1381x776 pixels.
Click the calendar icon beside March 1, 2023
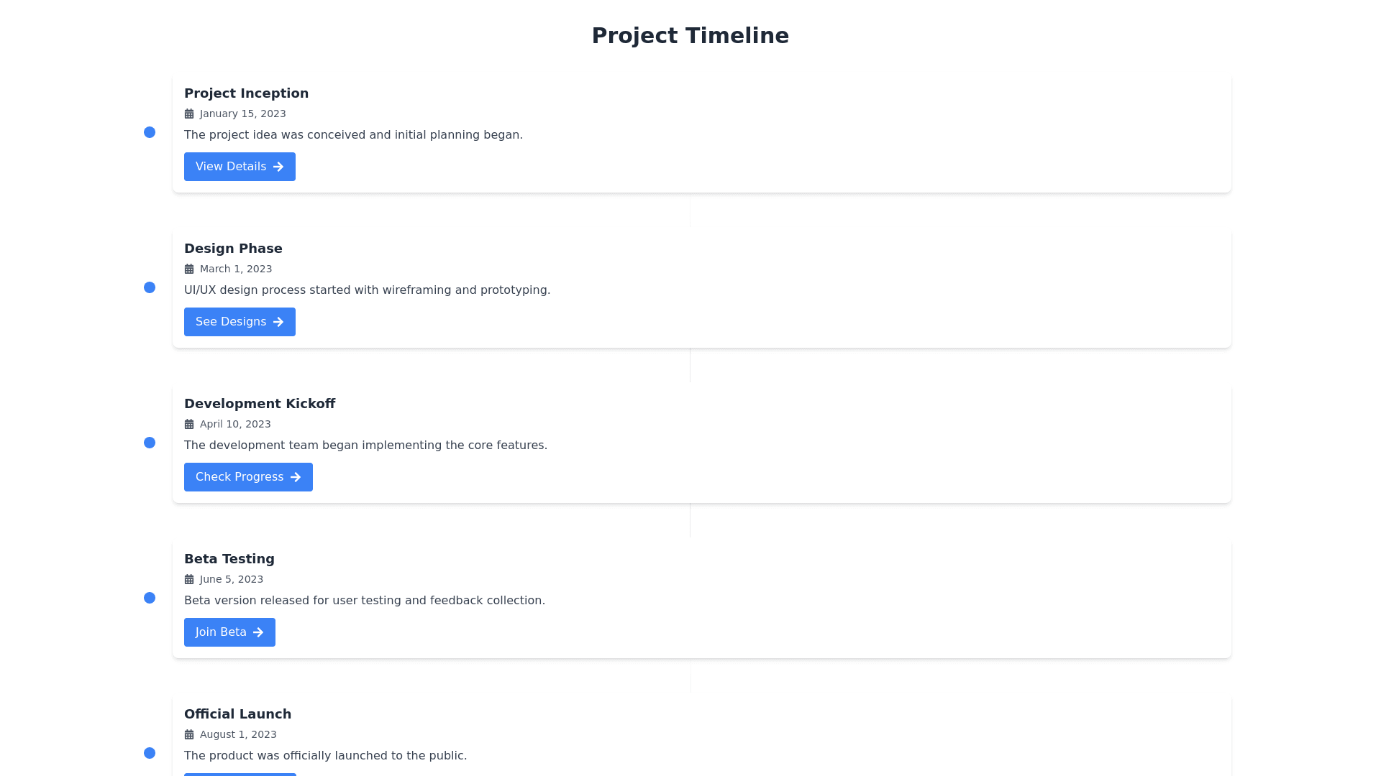[189, 268]
